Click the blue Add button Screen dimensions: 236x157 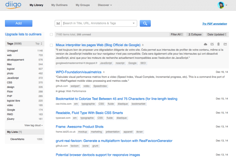click(x=19, y=24)
